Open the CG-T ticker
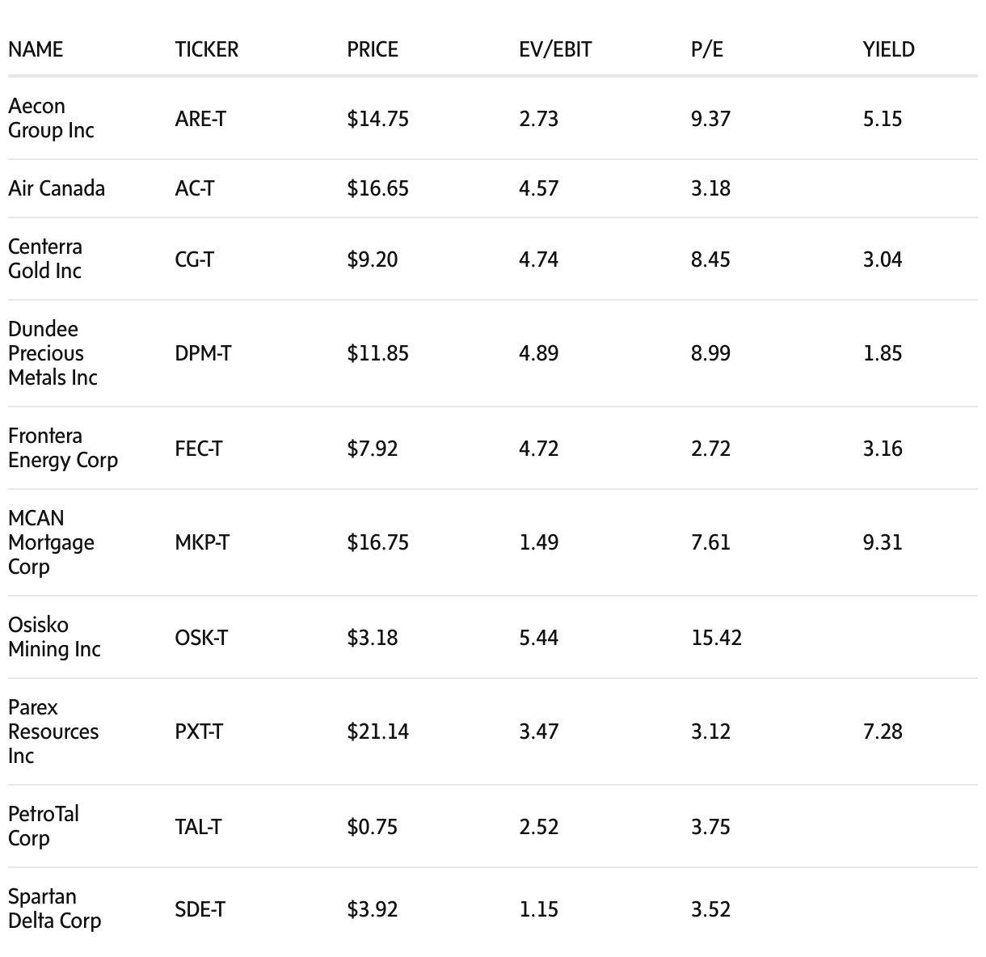Image resolution: width=986 pixels, height=957 pixels. (x=195, y=259)
